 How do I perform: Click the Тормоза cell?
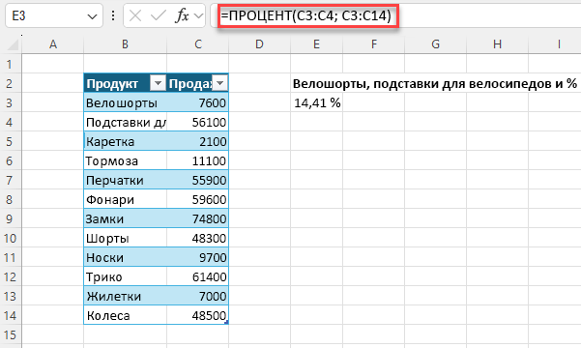click(x=126, y=160)
